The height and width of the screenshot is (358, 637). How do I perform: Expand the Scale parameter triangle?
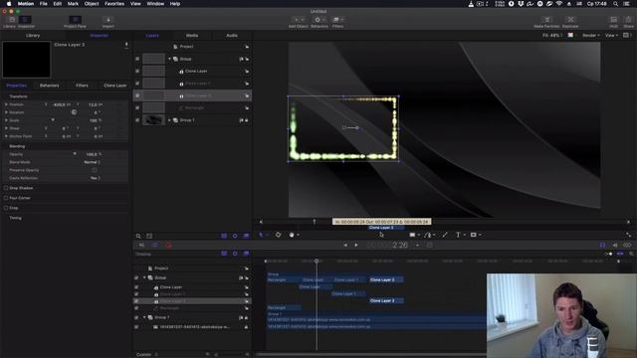pos(6,120)
